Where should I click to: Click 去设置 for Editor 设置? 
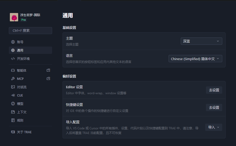point(214,90)
